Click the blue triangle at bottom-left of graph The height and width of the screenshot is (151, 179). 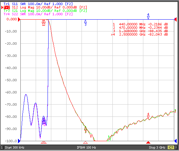[x=19, y=141]
